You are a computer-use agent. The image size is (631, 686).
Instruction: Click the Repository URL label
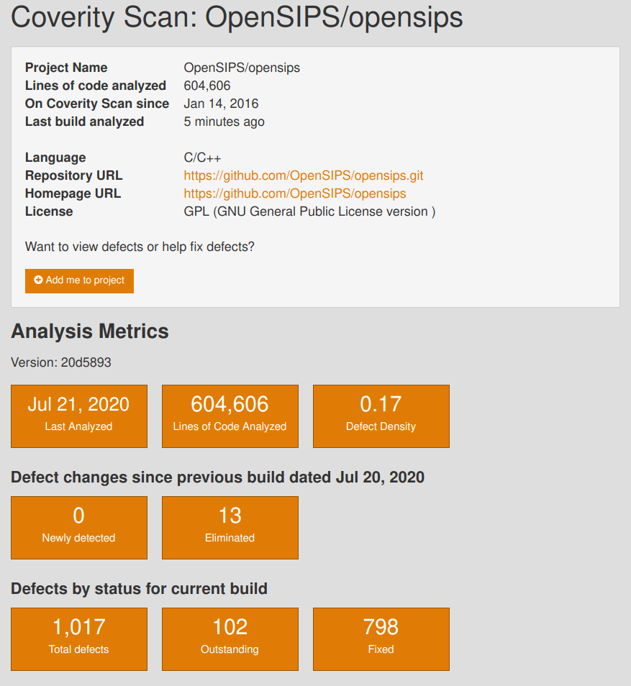tap(74, 175)
